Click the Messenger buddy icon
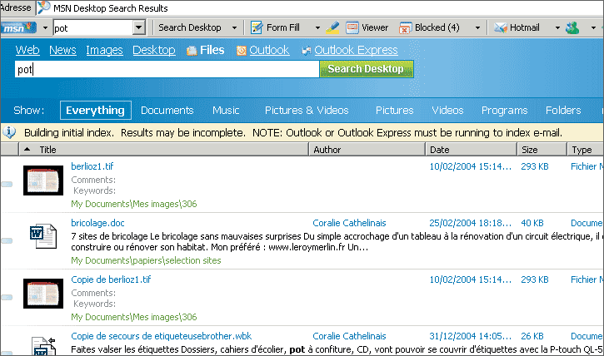The image size is (604, 356). (572, 27)
